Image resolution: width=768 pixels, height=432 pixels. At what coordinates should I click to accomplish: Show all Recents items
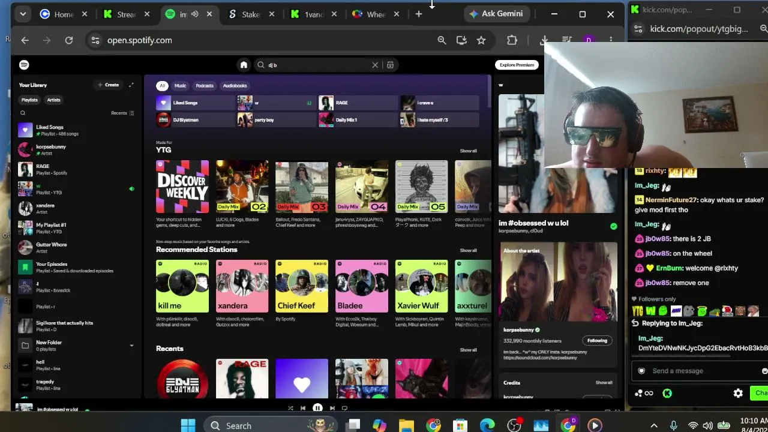(468, 350)
